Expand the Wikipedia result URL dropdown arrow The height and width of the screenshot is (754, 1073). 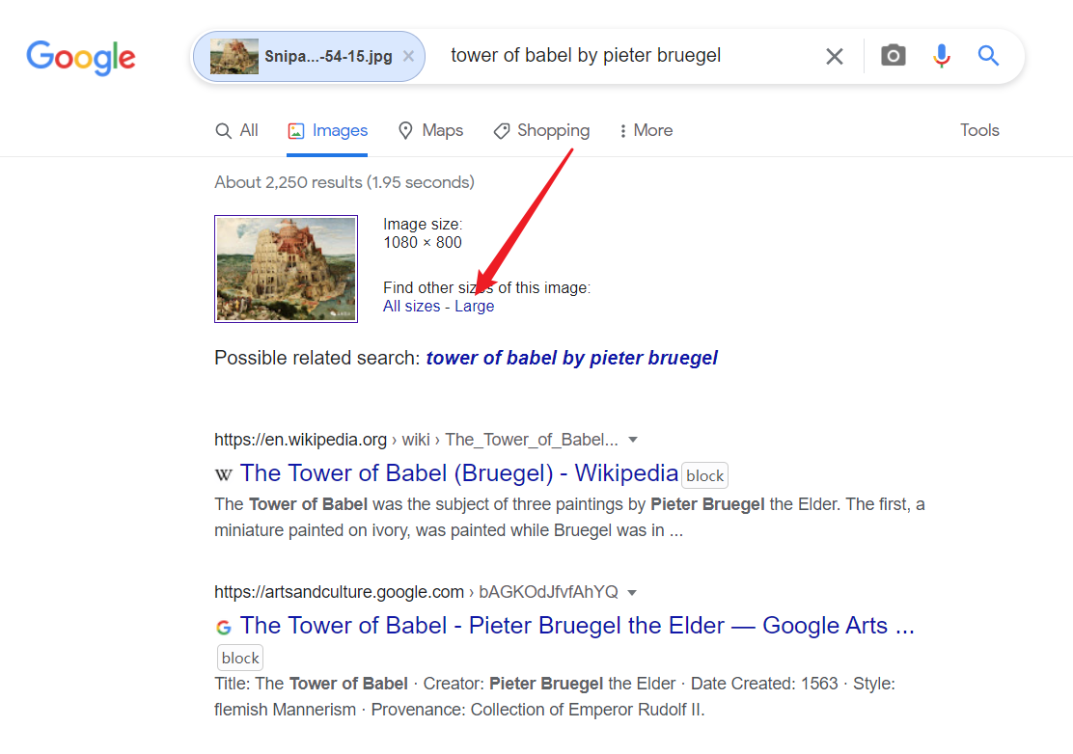633,440
